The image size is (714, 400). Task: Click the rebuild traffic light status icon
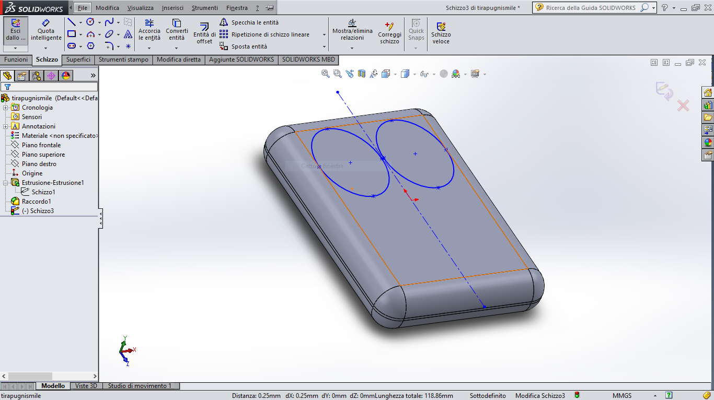click(577, 395)
